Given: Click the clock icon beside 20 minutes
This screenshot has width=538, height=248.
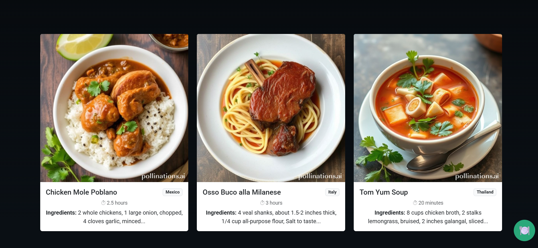Looking at the screenshot, I should (415, 203).
